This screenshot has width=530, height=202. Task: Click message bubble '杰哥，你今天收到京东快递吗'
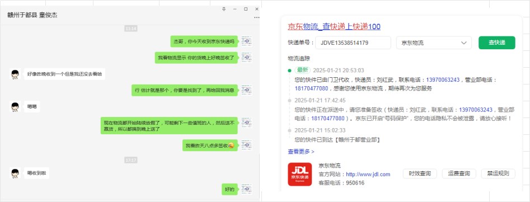(x=204, y=41)
